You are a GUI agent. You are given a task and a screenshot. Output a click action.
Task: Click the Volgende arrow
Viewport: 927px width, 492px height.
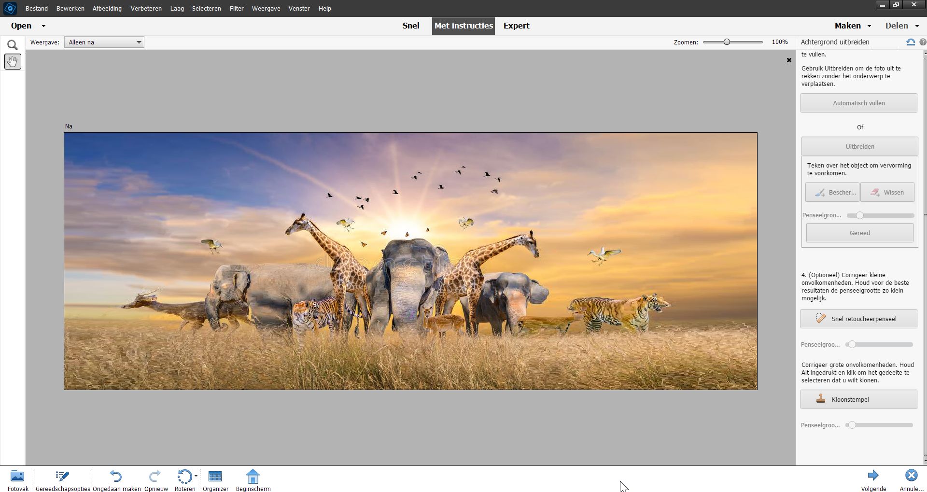[873, 476]
